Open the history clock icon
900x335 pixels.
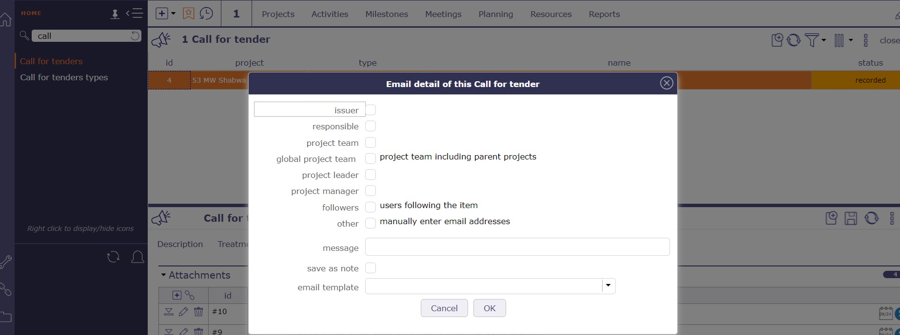tap(206, 14)
